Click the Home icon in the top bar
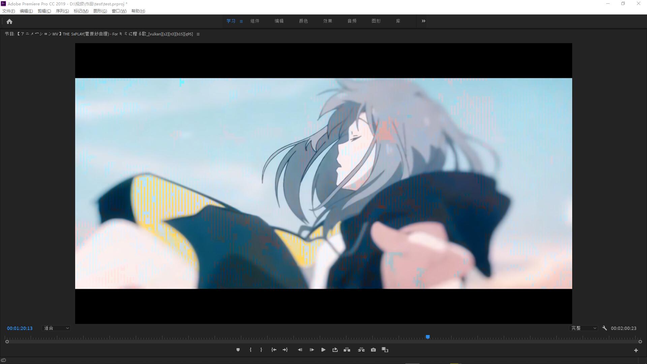The width and height of the screenshot is (647, 364). coord(9,21)
